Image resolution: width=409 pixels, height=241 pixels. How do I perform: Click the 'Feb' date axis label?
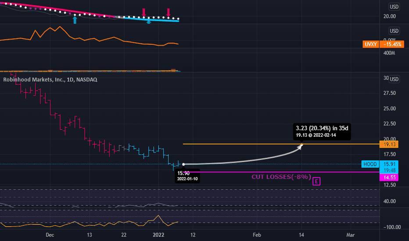coord(257,235)
